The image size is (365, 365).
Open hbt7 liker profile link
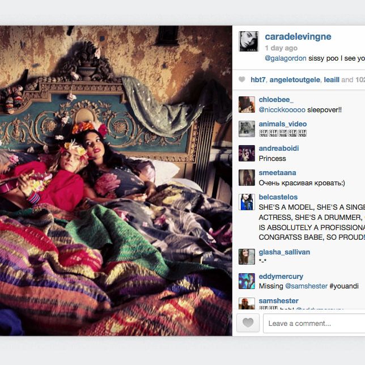[258, 80]
